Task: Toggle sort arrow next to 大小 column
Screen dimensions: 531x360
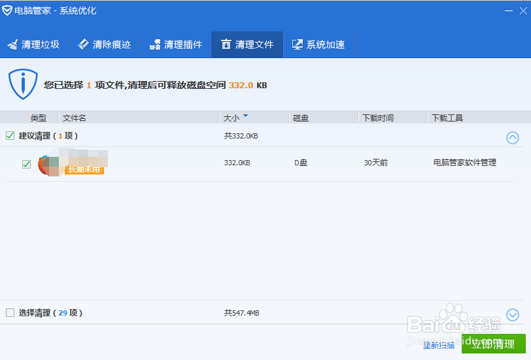Action: [x=245, y=116]
